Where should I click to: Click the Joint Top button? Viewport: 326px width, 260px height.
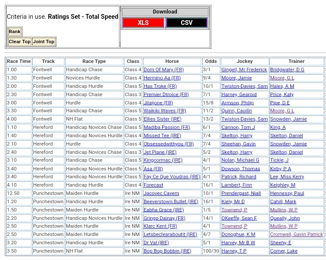[x=44, y=42]
